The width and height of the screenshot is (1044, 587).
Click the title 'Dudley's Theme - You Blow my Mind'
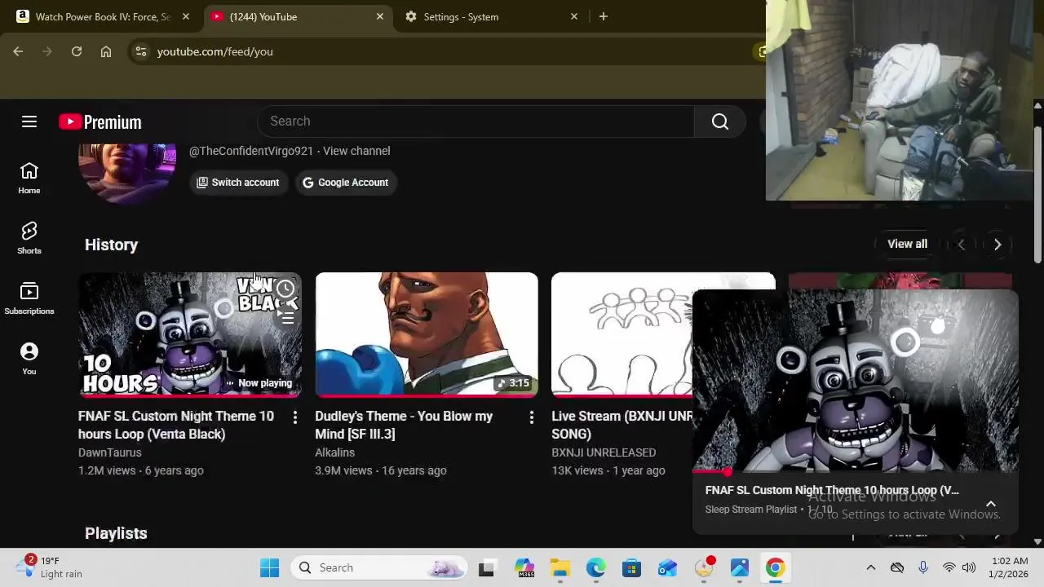[x=404, y=425]
